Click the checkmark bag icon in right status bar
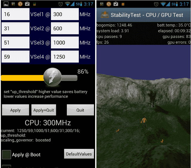This screenshot has height=168, width=191. click(116, 4)
